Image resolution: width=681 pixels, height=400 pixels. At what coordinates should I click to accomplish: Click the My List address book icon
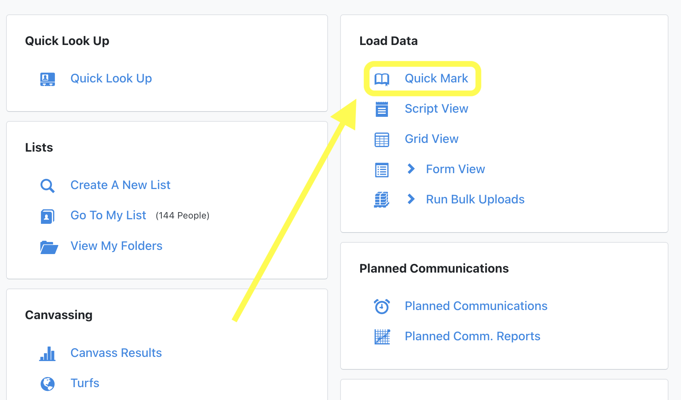[47, 216]
